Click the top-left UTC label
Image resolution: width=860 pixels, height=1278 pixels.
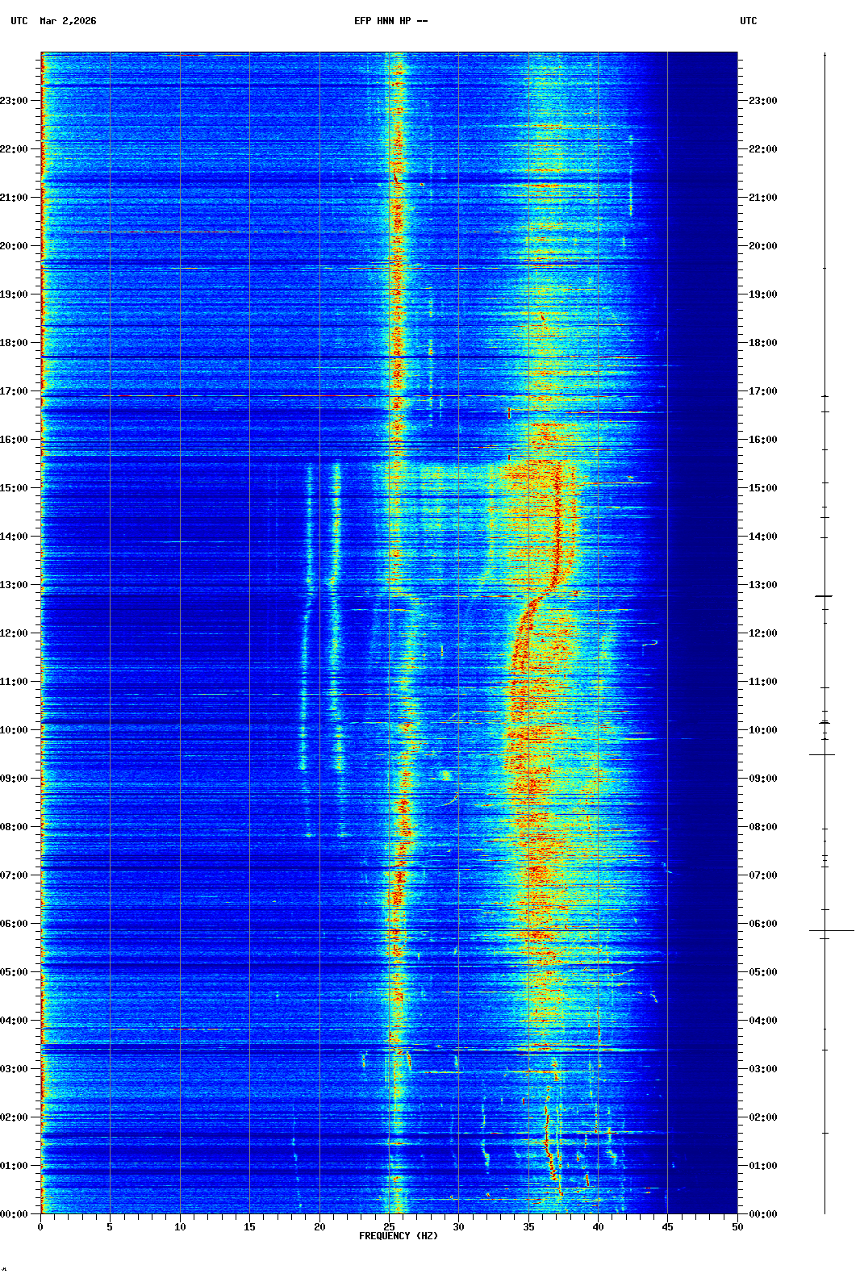point(19,21)
